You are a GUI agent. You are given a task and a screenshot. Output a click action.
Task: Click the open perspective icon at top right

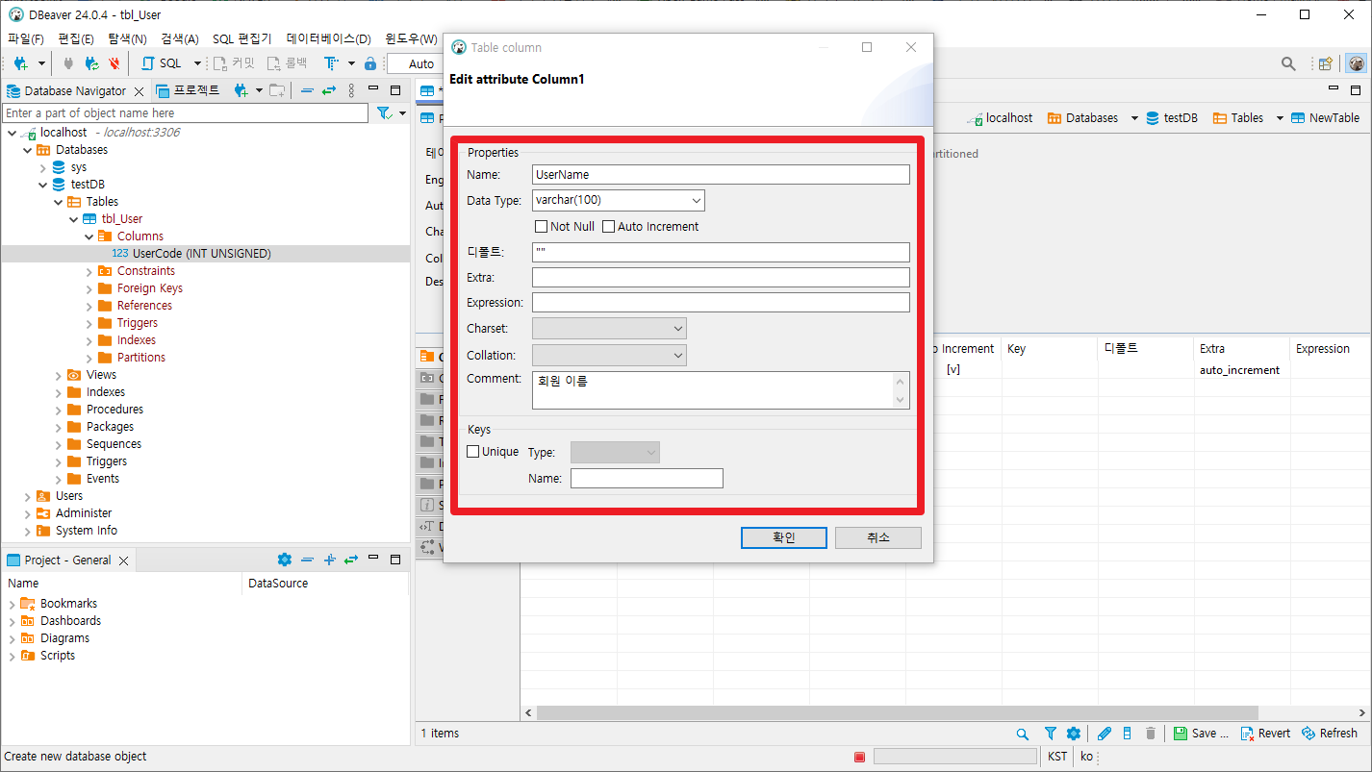point(1326,63)
